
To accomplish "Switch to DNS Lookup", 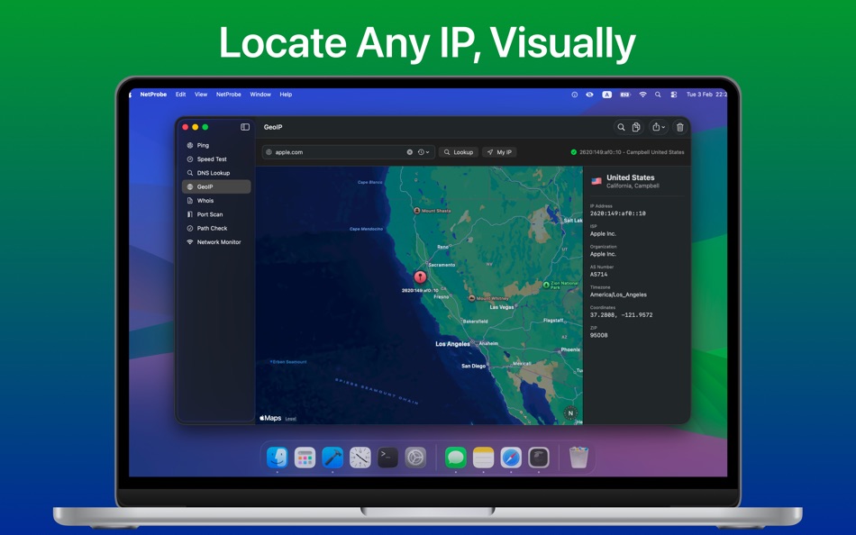I will click(214, 173).
